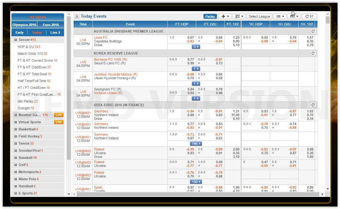
Task: Click the main scrollbar down arrow
Action: pyautogui.click(x=328, y=189)
